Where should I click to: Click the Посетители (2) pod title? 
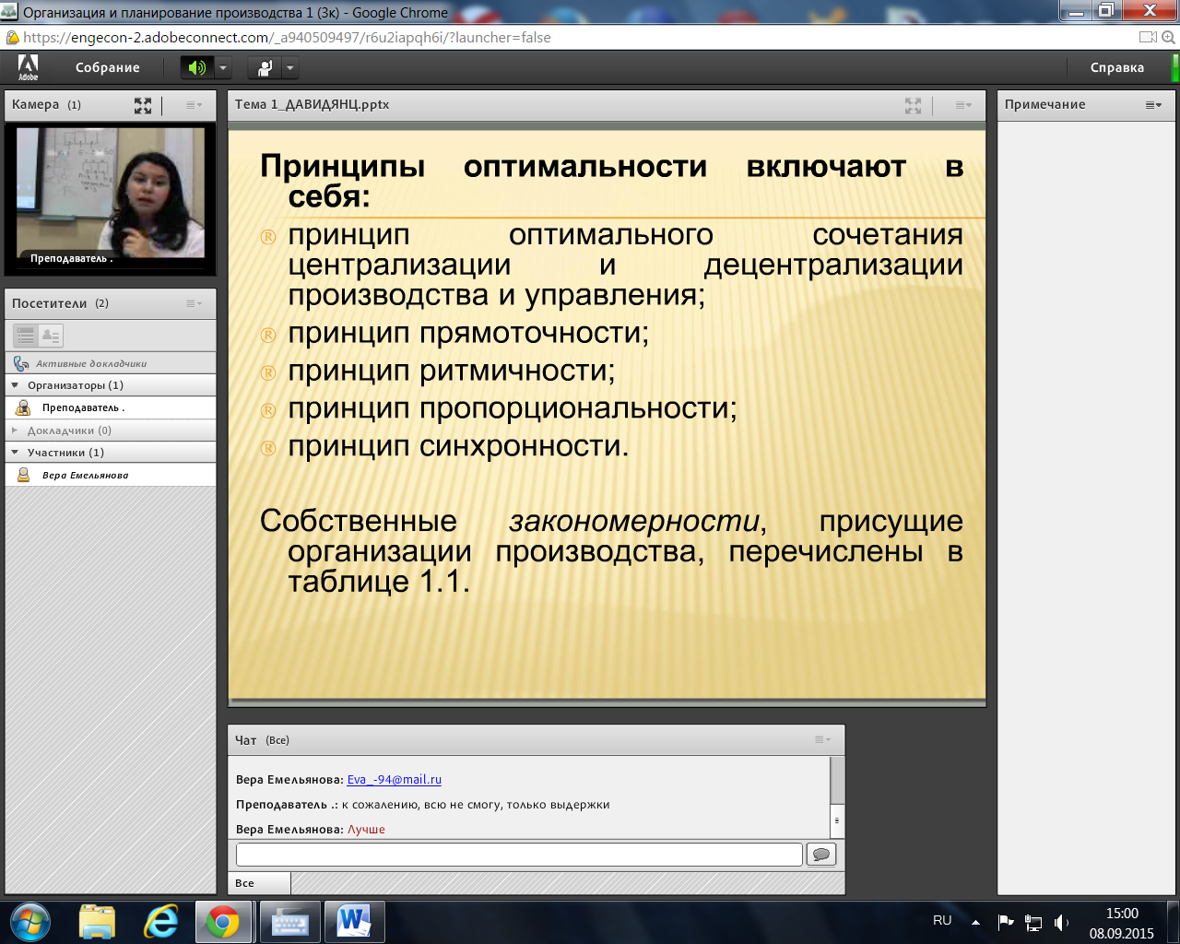click(x=60, y=303)
